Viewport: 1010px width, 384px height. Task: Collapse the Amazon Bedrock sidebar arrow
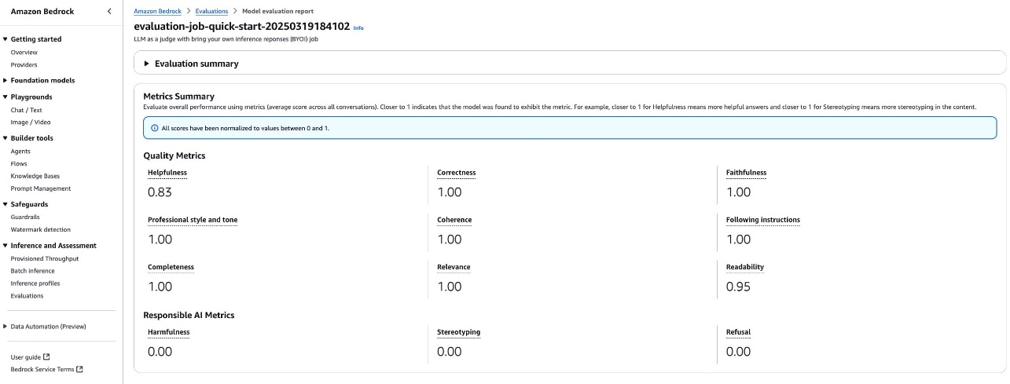pyautogui.click(x=108, y=12)
